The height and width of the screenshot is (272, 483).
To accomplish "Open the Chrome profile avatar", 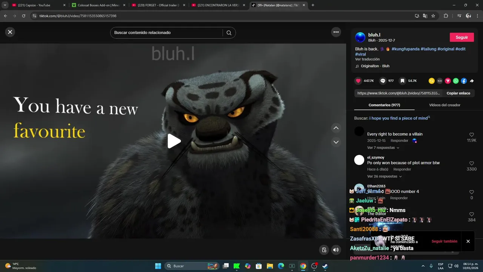I will pos(468,16).
